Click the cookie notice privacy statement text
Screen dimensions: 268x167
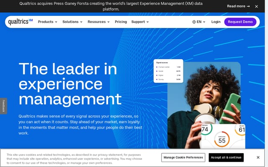coord(75,159)
